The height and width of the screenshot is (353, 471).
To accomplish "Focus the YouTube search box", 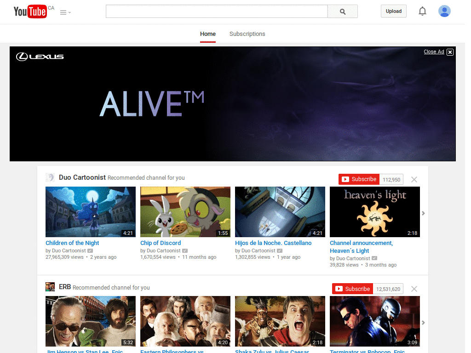I will coord(217,11).
